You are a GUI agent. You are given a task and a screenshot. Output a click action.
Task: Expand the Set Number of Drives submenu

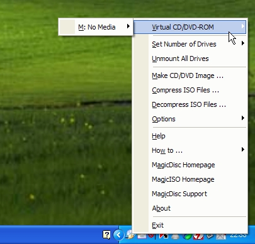pos(190,44)
